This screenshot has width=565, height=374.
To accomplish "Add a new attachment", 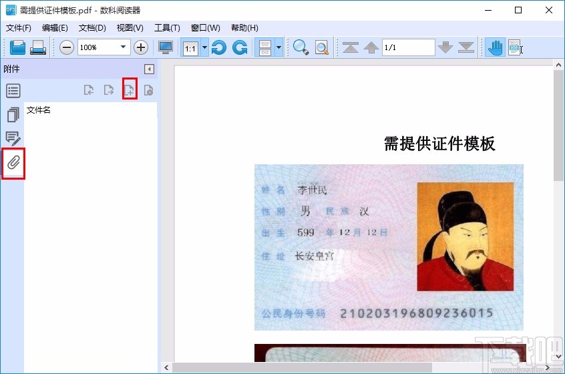I will [130, 89].
